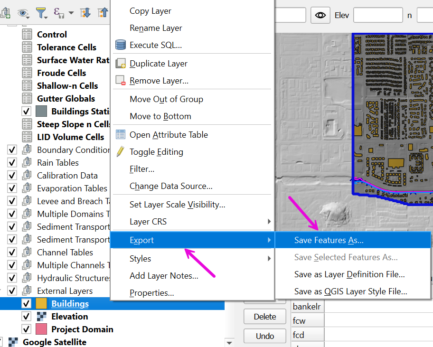433x347 pixels.
Task: Click the collapse all layers icon
Action: coord(103,13)
